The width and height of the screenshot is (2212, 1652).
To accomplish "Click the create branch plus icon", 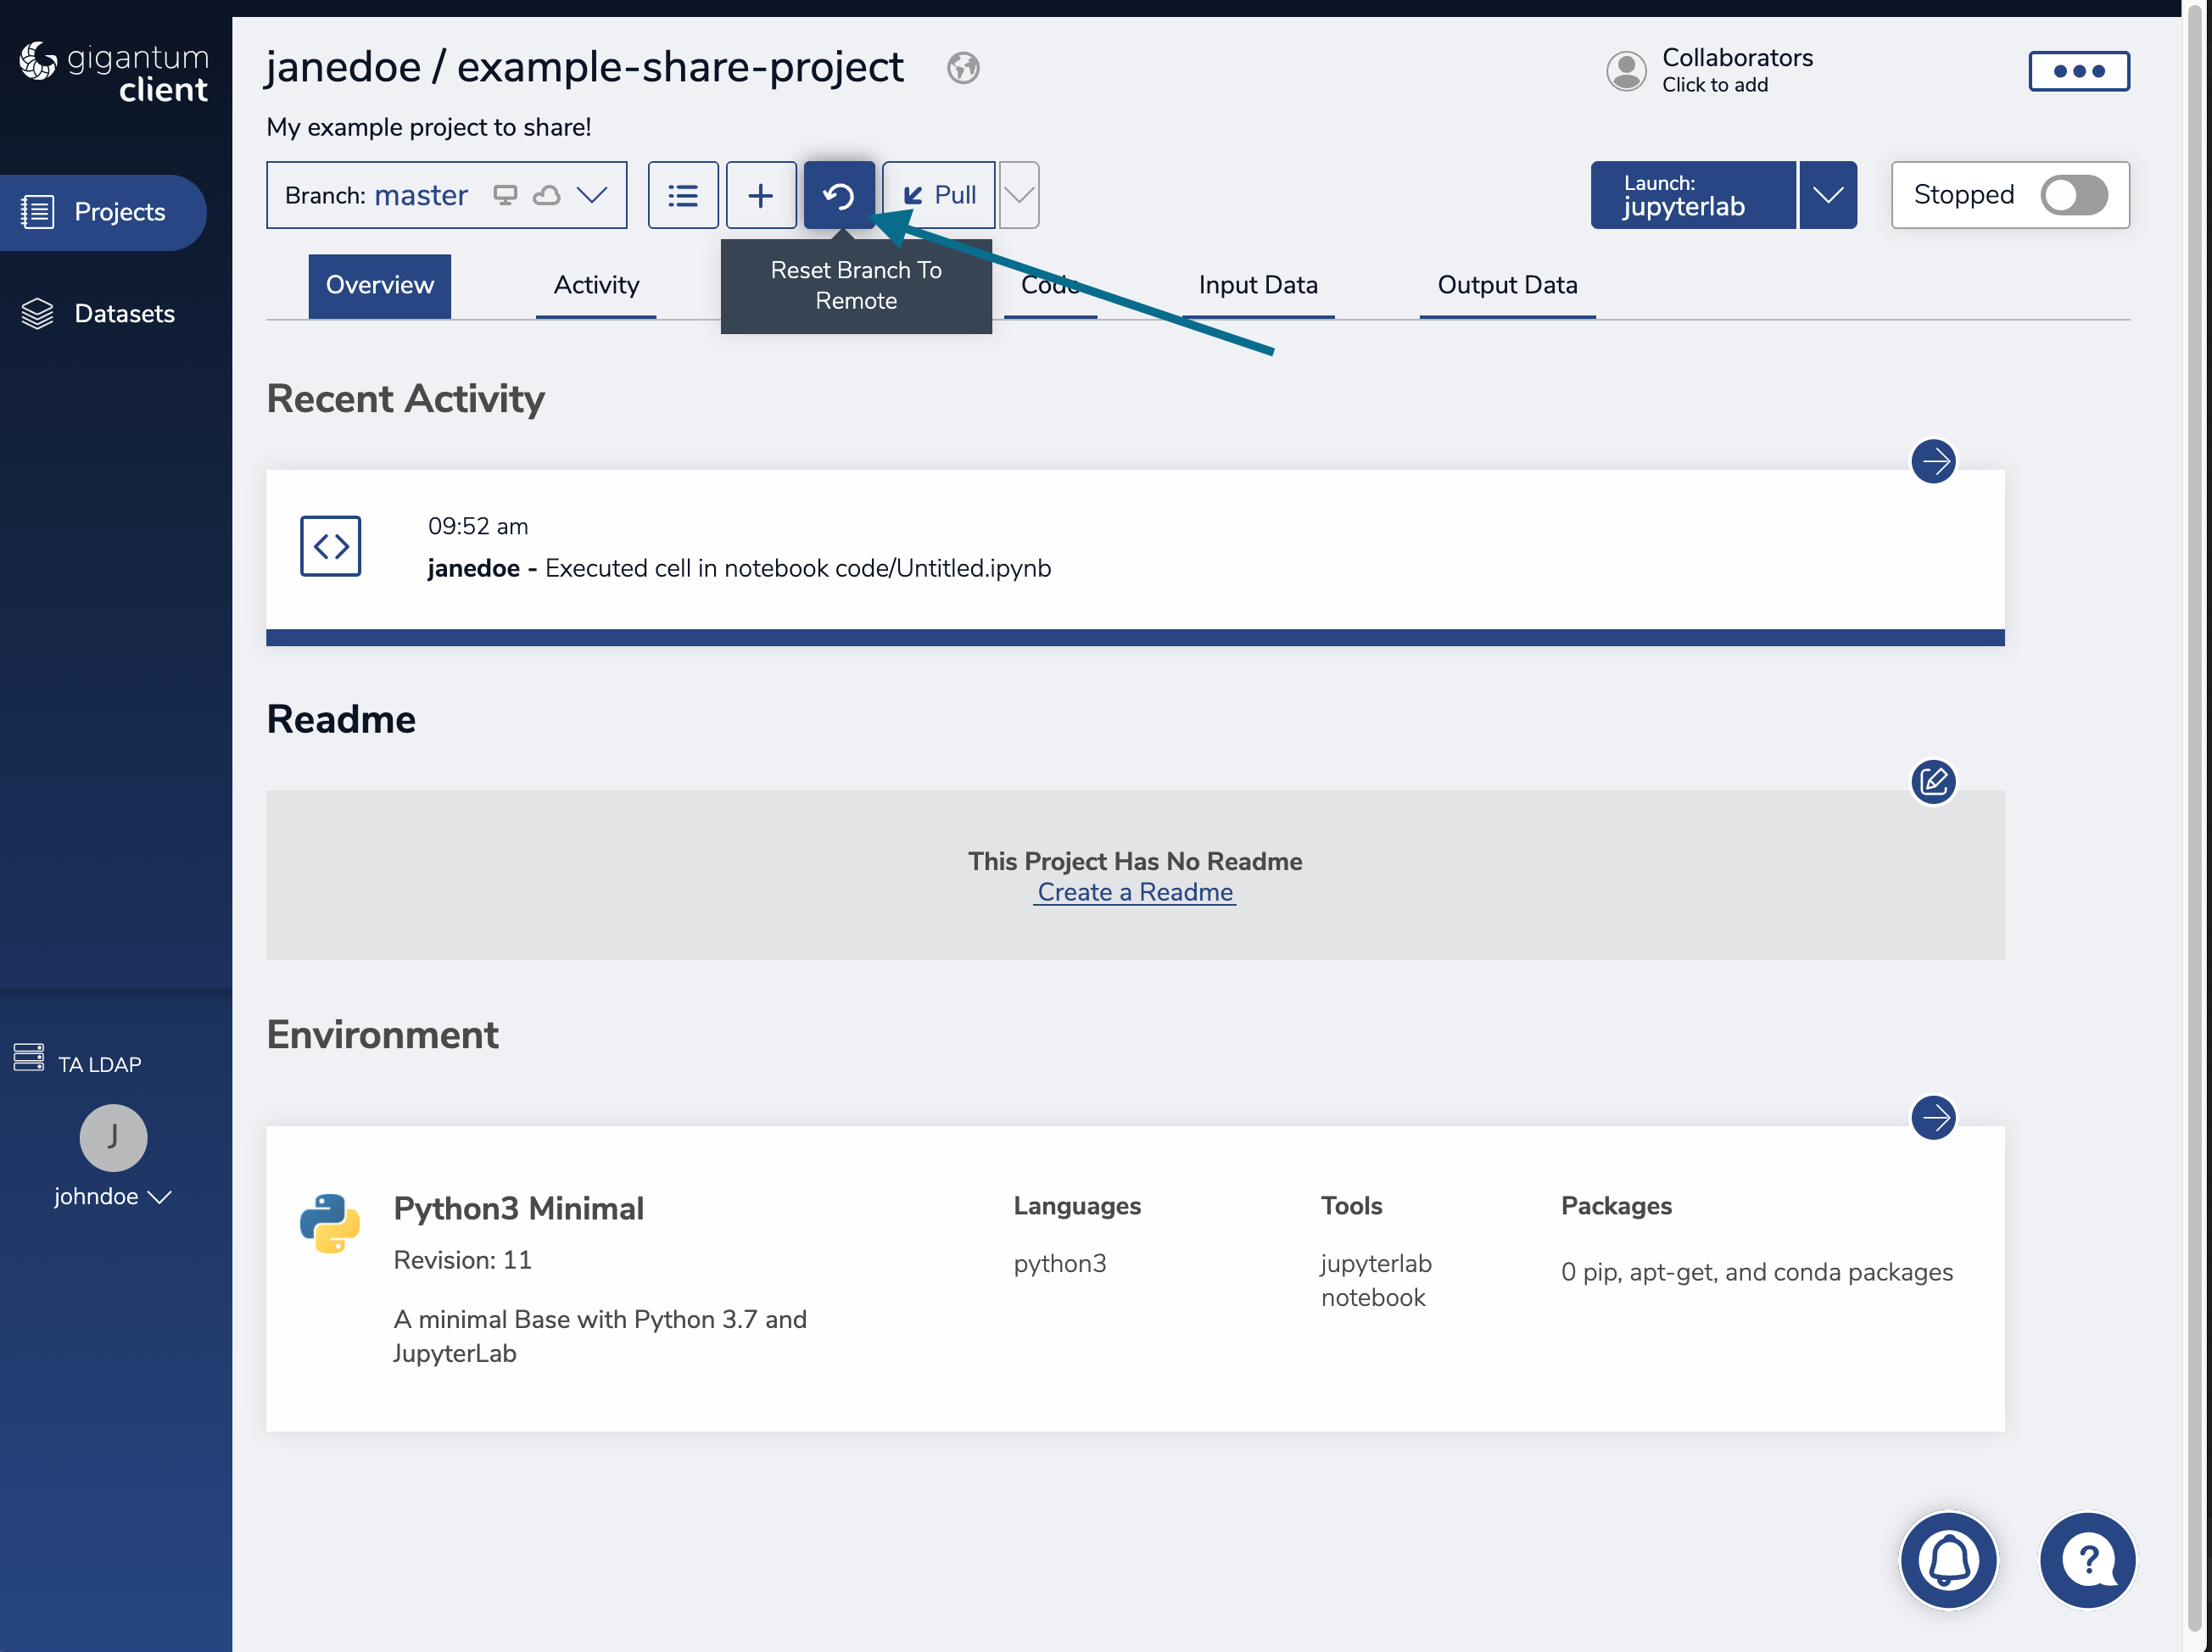I will tap(760, 195).
